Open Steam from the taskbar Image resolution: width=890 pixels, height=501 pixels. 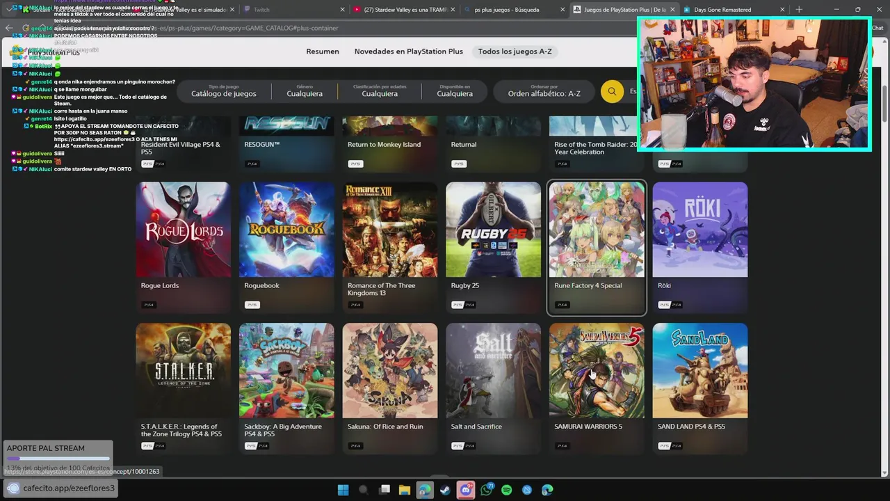(445, 490)
